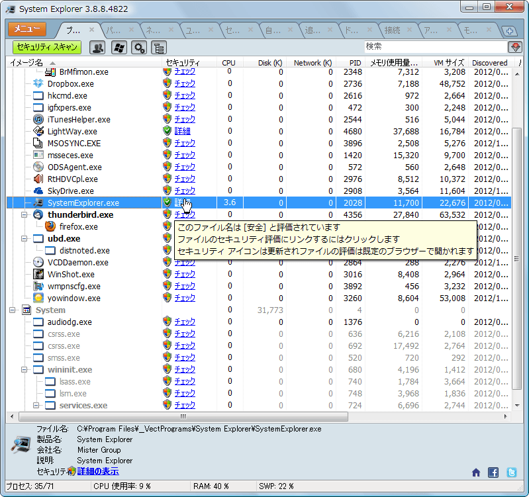Click the home icon at bottom right
This screenshot has width=529, height=497.
[x=476, y=473]
